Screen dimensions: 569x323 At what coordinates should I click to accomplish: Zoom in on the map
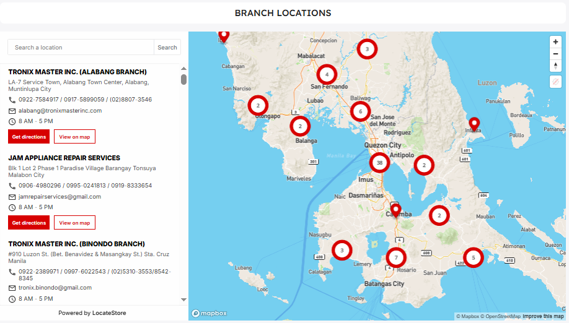click(555, 42)
